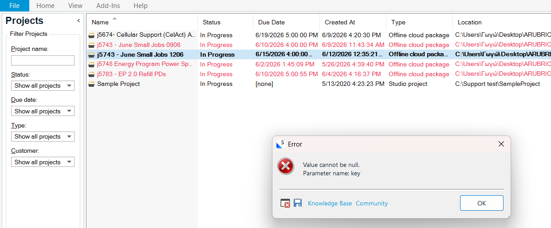Click the Project name input field

(x=43, y=61)
